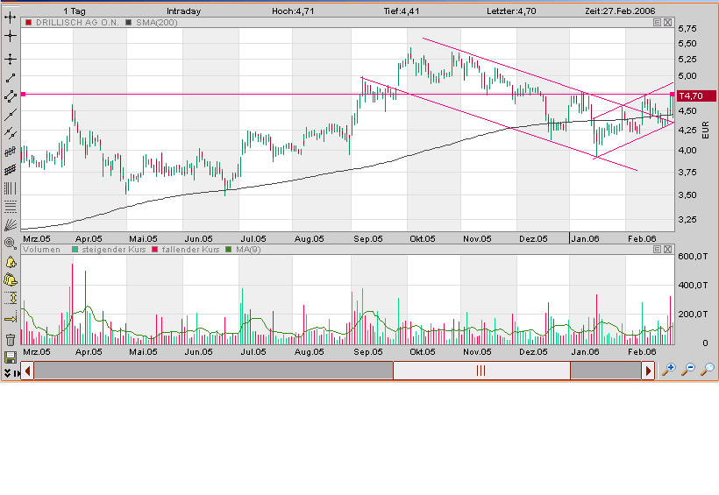719x495 pixels.
Task: Click the red DRILLISCH legend color square
Action: [28, 23]
